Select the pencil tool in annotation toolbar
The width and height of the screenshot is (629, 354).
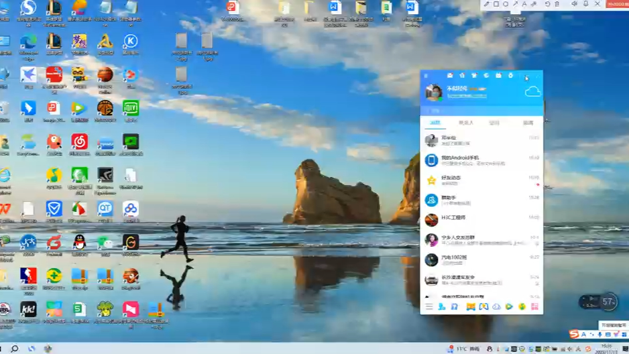click(486, 3)
